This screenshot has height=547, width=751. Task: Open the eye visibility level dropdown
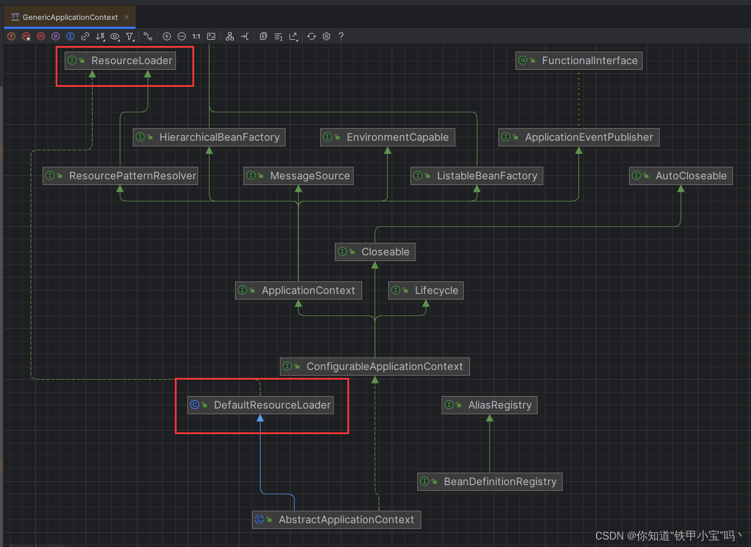pos(115,36)
